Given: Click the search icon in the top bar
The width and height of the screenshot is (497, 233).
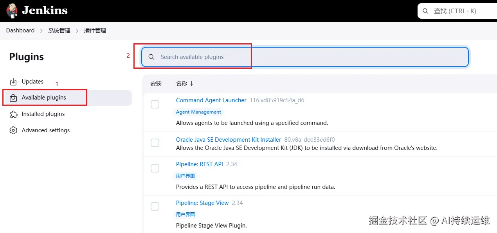Looking at the screenshot, I should tap(425, 11).
